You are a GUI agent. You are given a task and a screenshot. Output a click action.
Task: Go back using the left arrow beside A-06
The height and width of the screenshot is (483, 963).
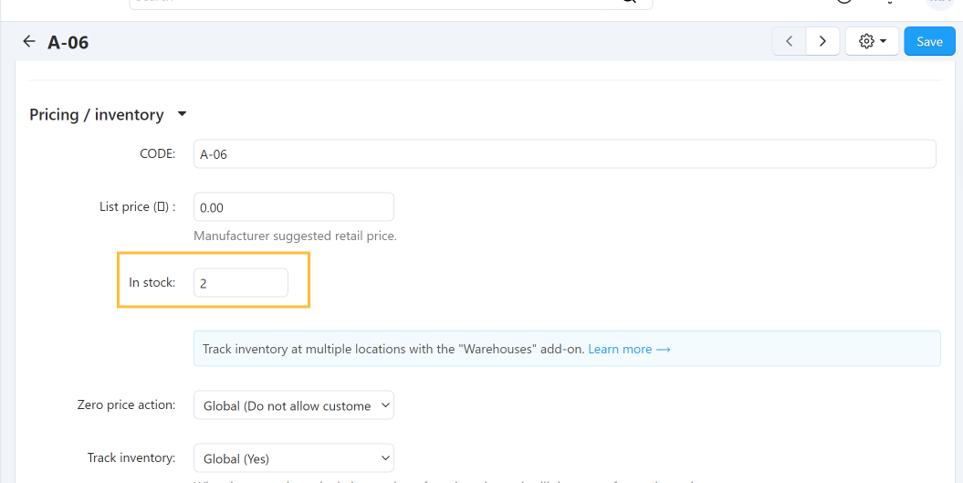pyautogui.click(x=29, y=41)
